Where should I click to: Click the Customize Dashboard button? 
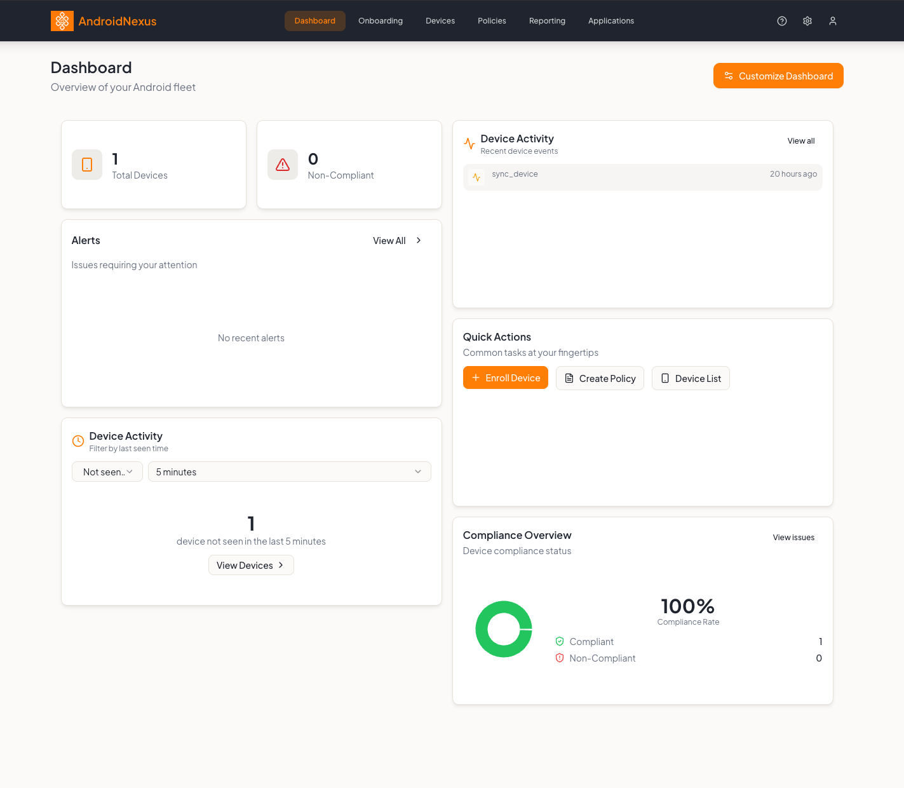point(778,76)
